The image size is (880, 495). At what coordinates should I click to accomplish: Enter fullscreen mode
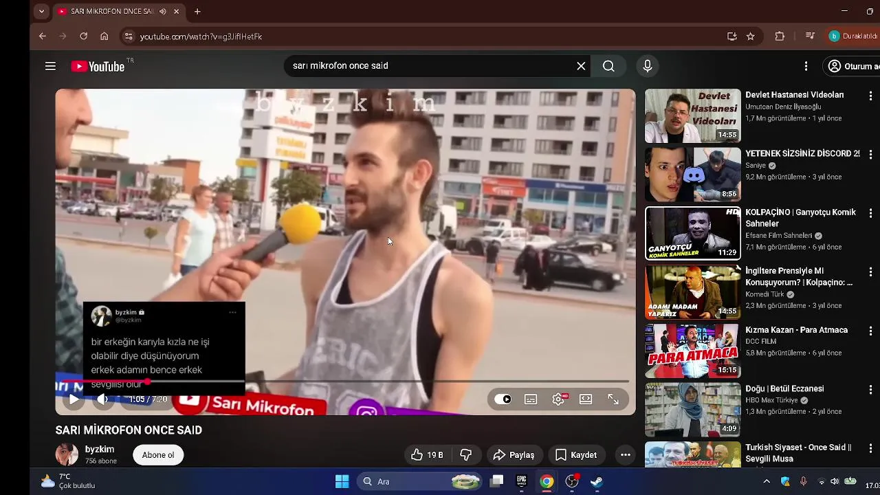tap(613, 399)
